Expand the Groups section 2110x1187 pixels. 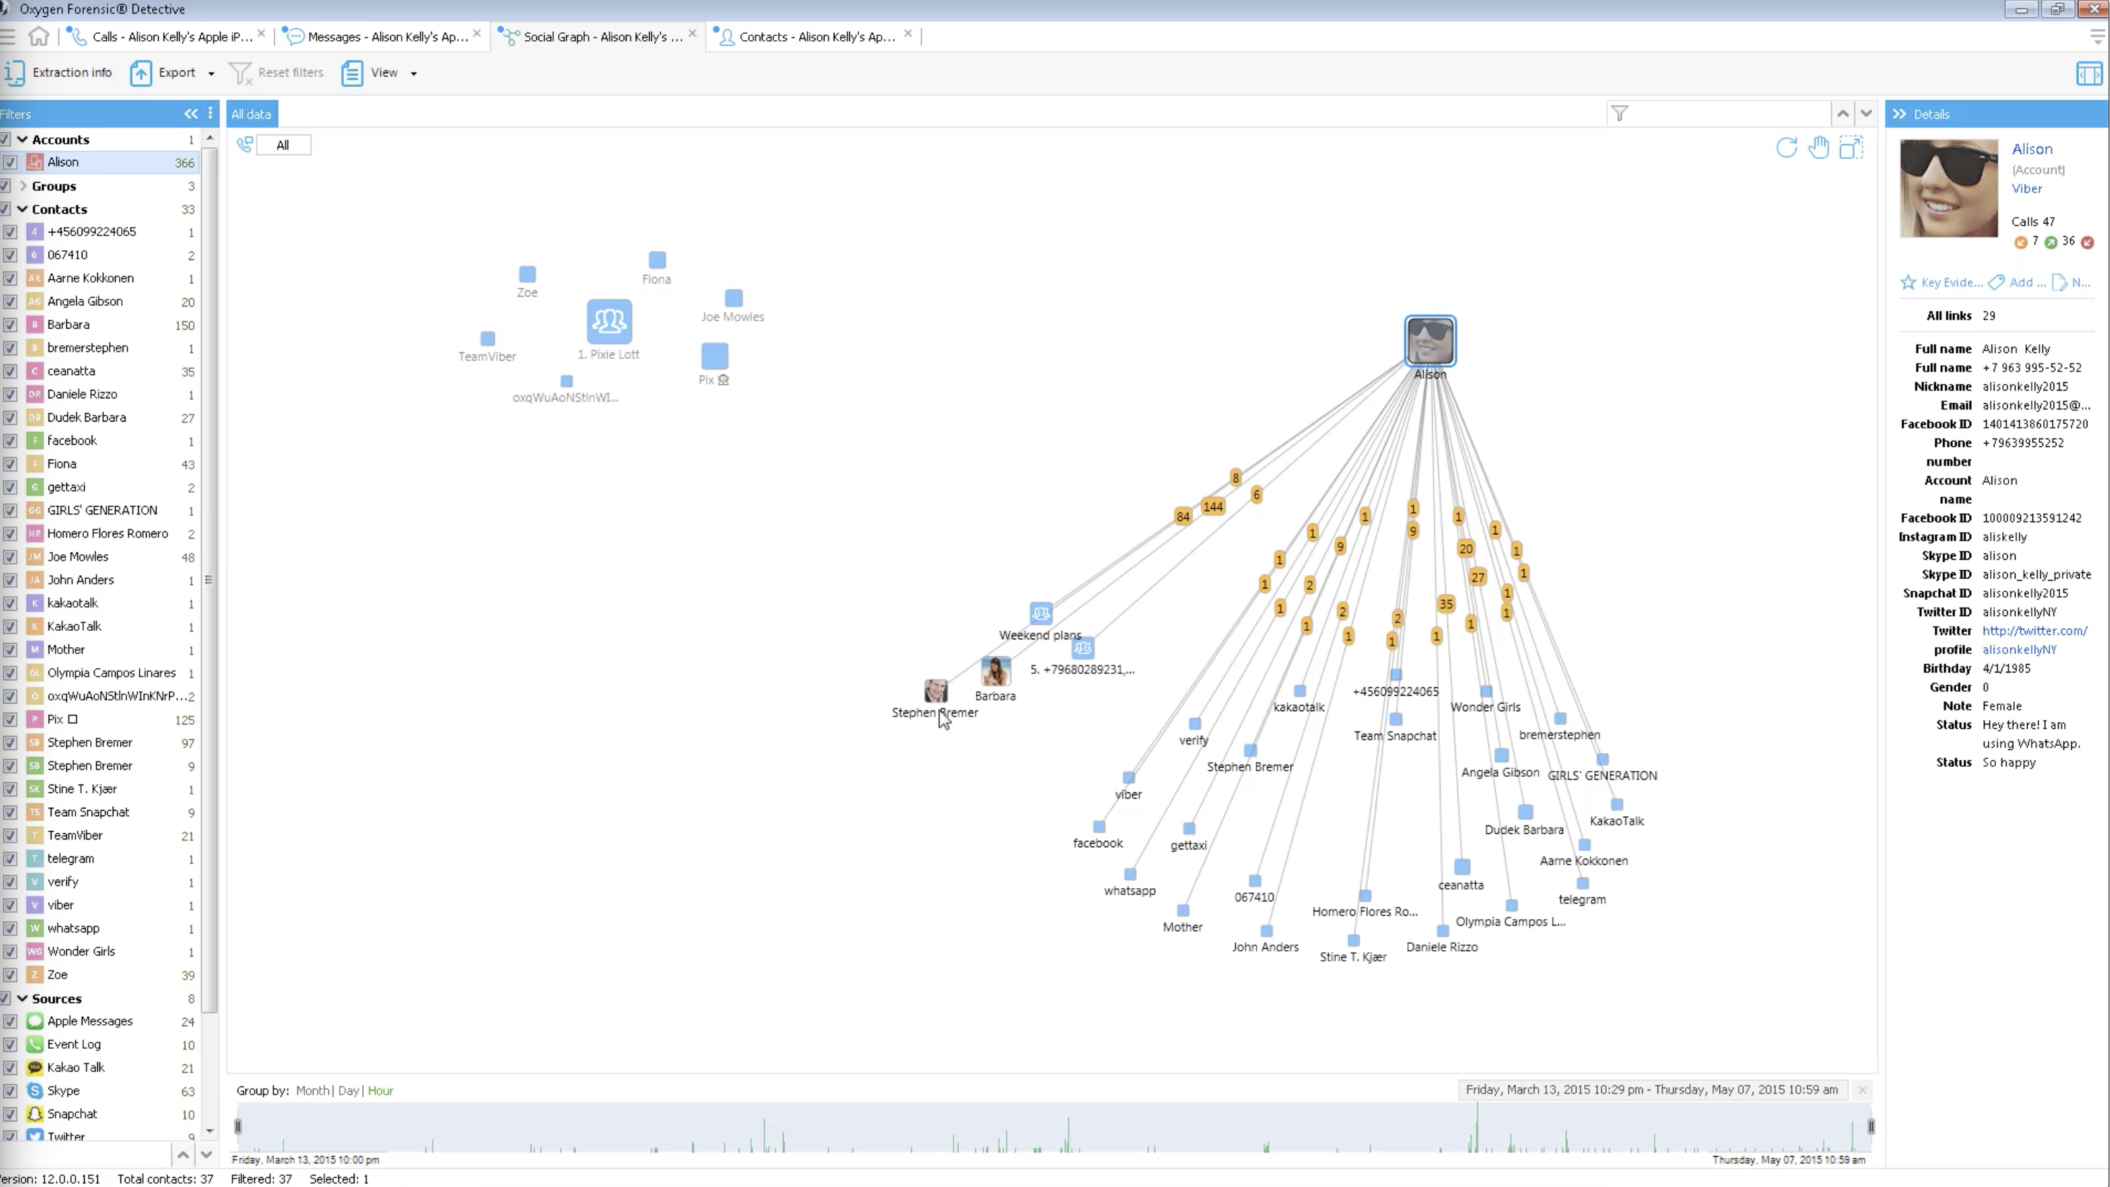click(x=23, y=186)
